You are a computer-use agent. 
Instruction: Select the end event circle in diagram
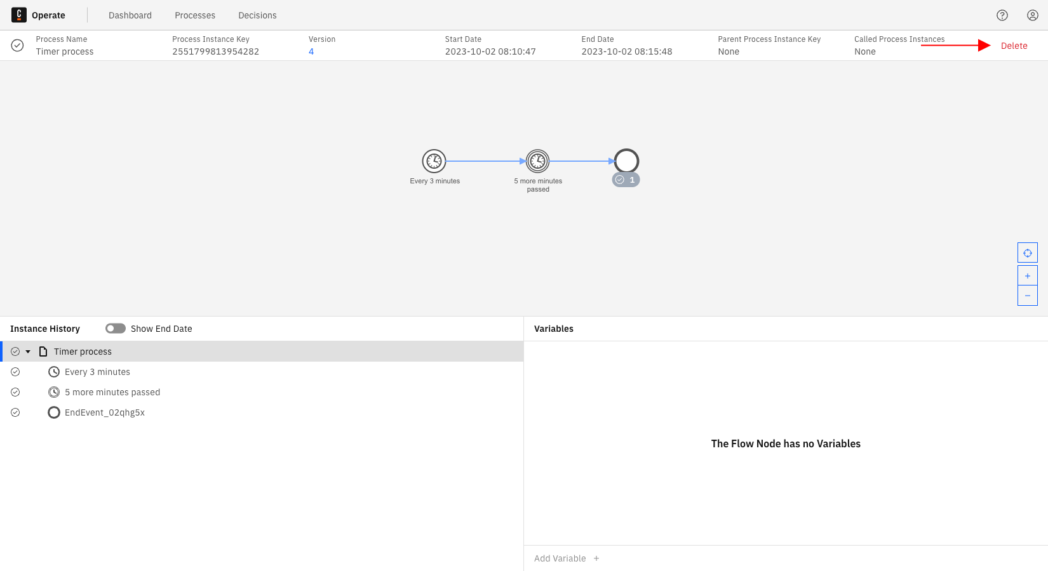pyautogui.click(x=626, y=161)
